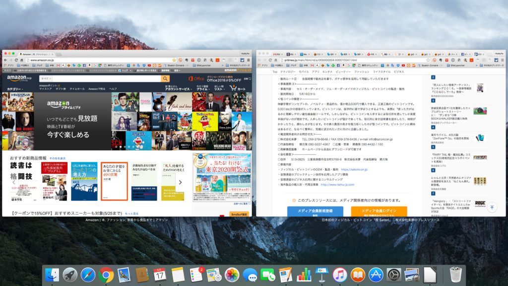Expand リスト dropdown on Amazon

pyautogui.click(x=219, y=89)
